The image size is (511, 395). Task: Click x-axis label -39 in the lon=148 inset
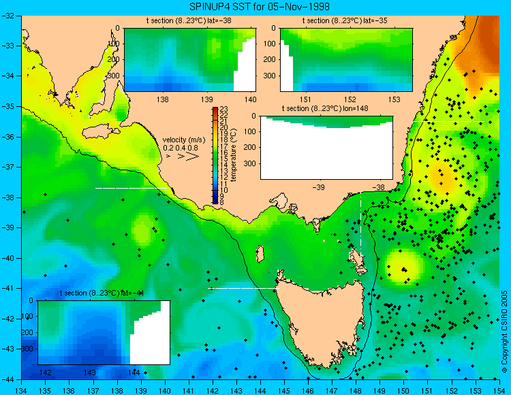tap(318, 187)
